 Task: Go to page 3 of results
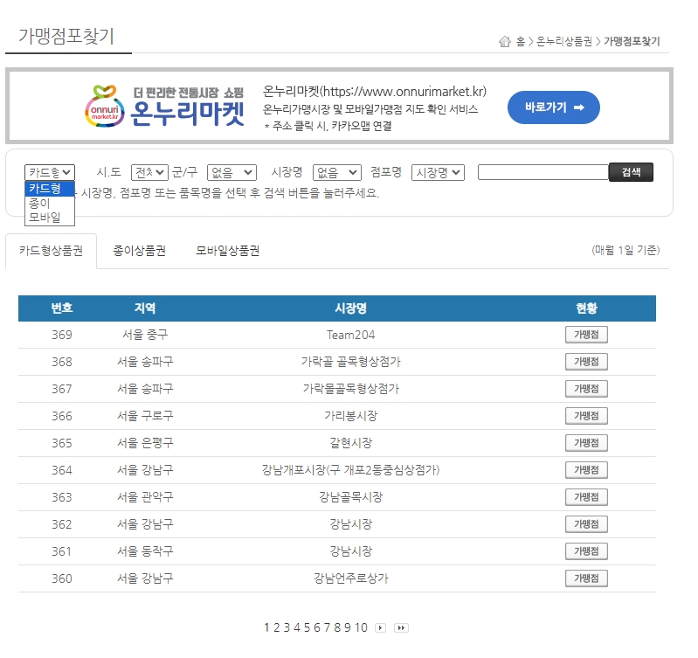[287, 627]
